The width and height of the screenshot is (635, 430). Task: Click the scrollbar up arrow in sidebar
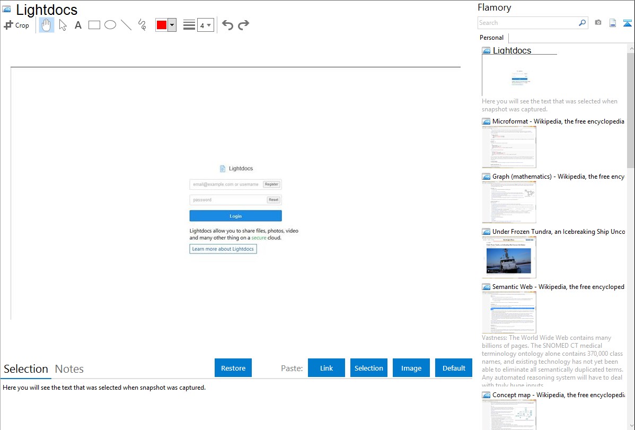click(x=631, y=48)
